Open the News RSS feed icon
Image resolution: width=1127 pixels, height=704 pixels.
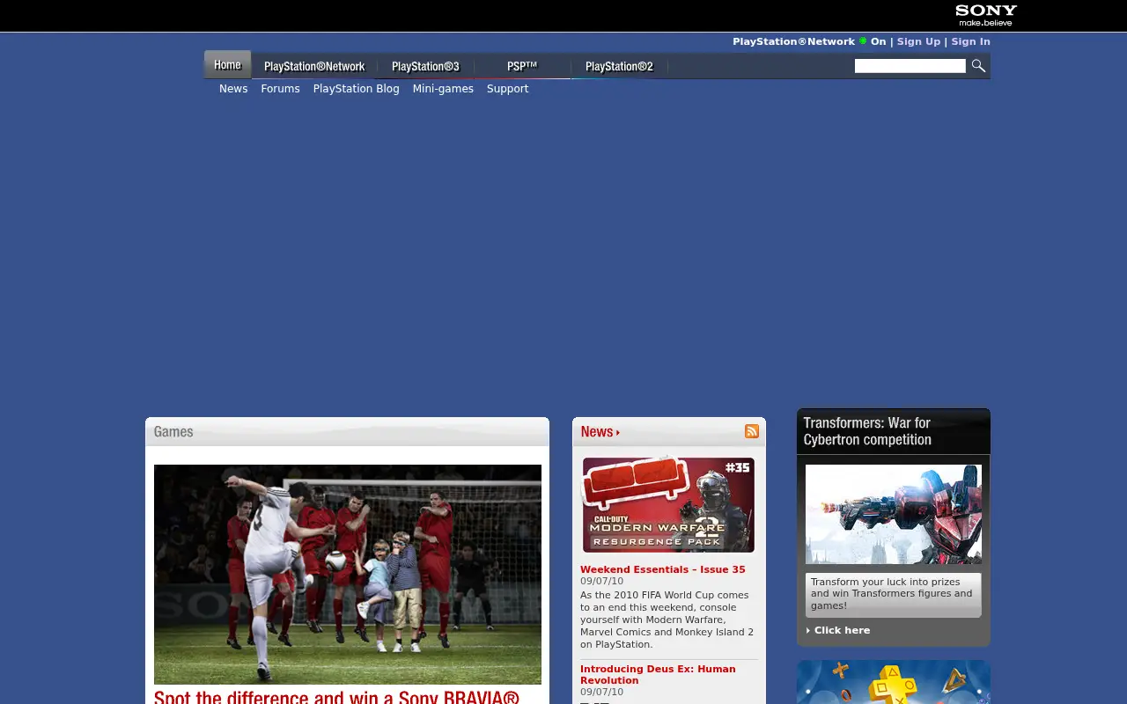(752, 431)
